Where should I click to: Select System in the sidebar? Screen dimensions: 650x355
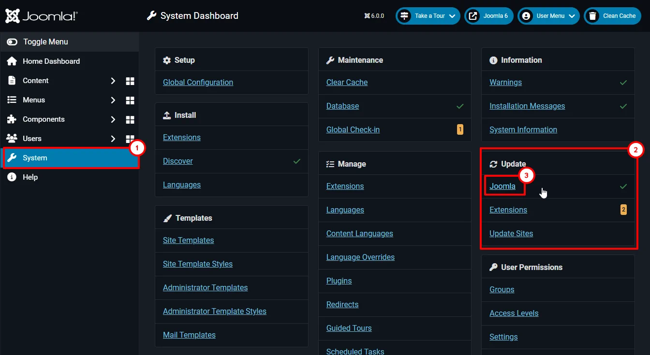click(x=35, y=158)
